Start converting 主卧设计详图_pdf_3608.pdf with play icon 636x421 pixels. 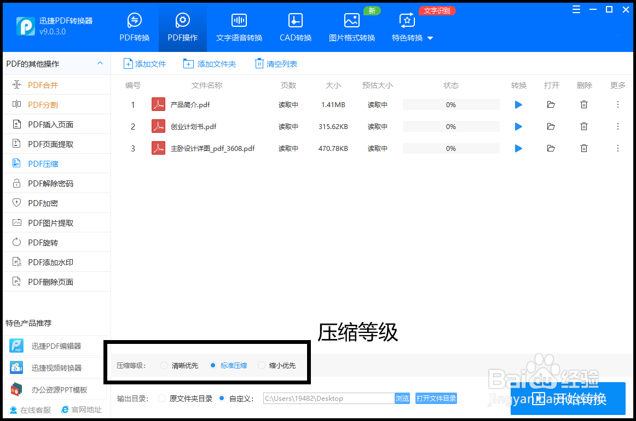pos(518,148)
